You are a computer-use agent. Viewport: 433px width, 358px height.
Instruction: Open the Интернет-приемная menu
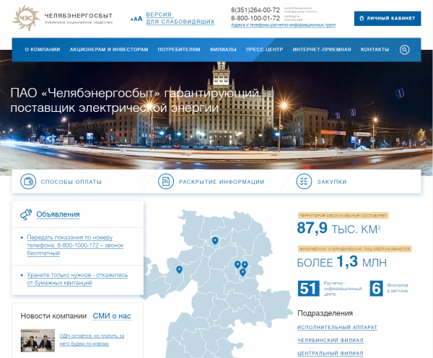(322, 50)
